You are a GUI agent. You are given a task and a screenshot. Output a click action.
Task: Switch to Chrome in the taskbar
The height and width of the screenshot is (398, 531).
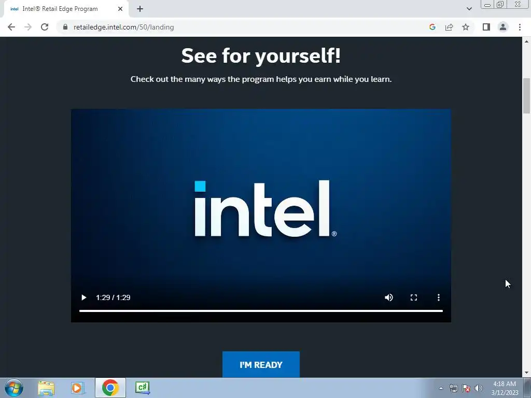pyautogui.click(x=110, y=388)
